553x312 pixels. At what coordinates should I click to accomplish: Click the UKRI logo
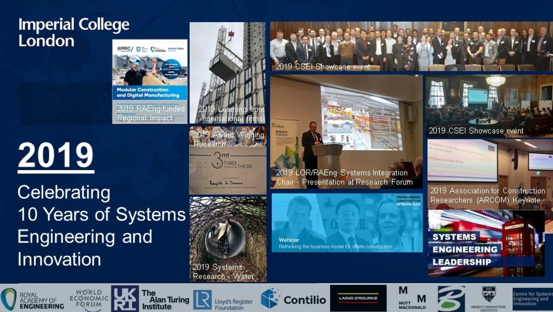click(x=125, y=299)
